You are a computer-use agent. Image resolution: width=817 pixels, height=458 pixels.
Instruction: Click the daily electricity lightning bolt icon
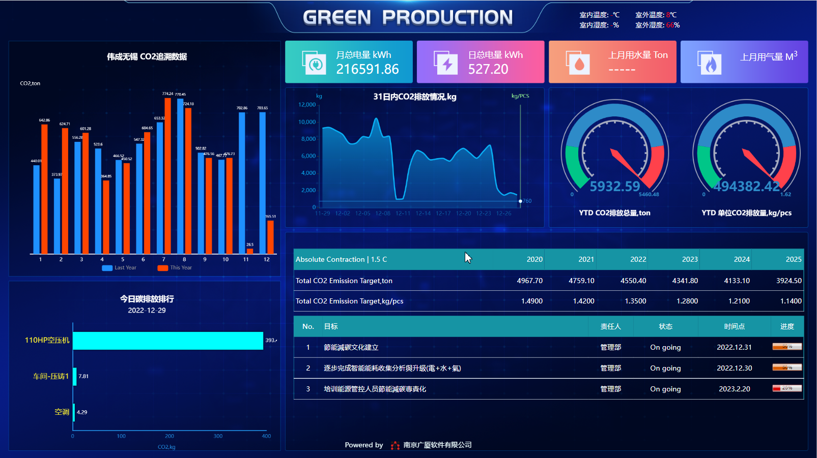pyautogui.click(x=446, y=63)
